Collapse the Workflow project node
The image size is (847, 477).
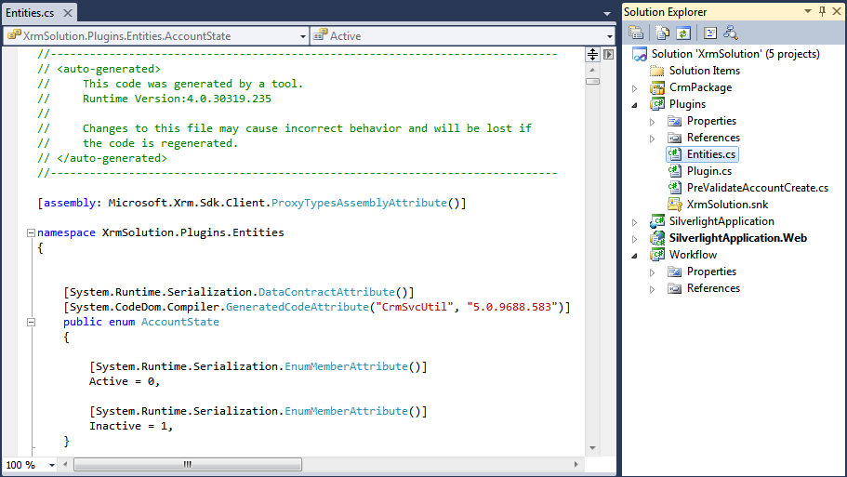635,256
